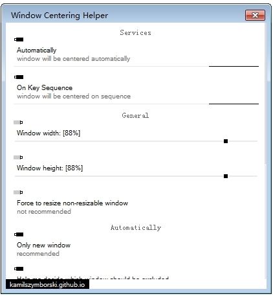
Task: Toggle the Window width switch
Action: [x=18, y=122]
